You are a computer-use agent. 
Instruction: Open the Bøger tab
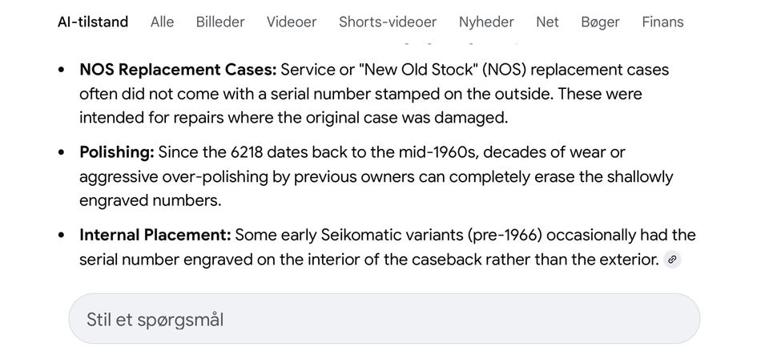[x=600, y=22]
